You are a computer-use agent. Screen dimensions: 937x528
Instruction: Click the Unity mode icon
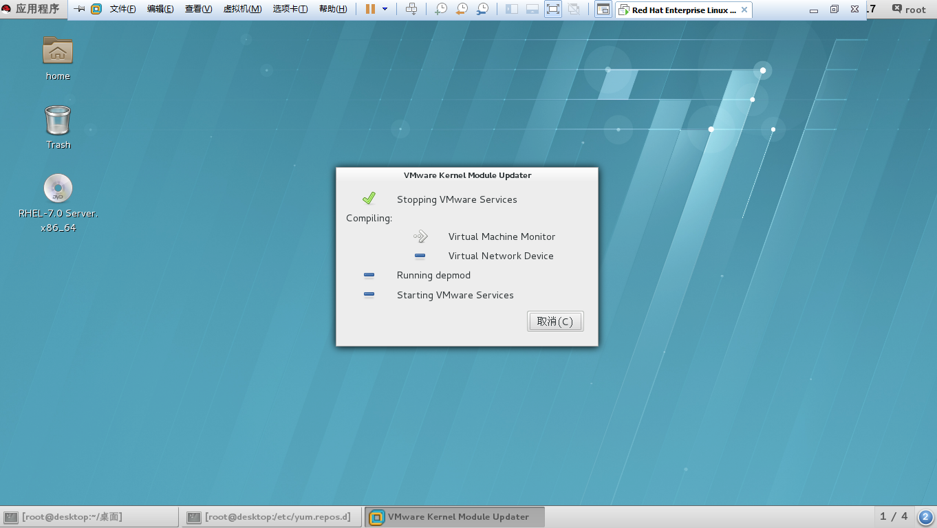pyautogui.click(x=574, y=9)
